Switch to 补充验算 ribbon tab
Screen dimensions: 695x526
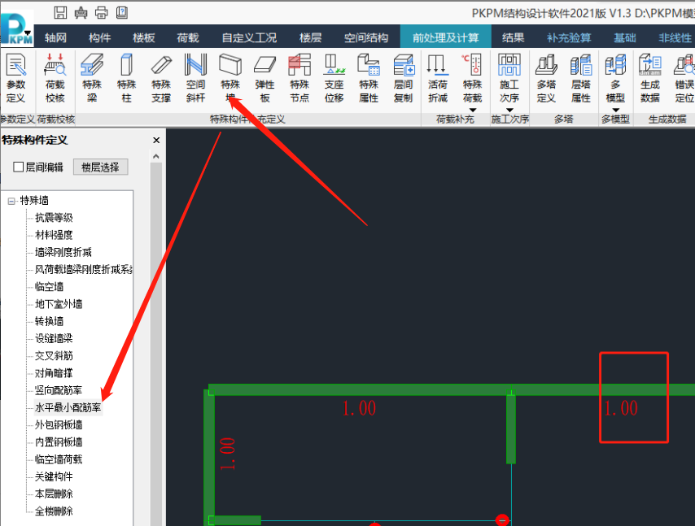[569, 37]
